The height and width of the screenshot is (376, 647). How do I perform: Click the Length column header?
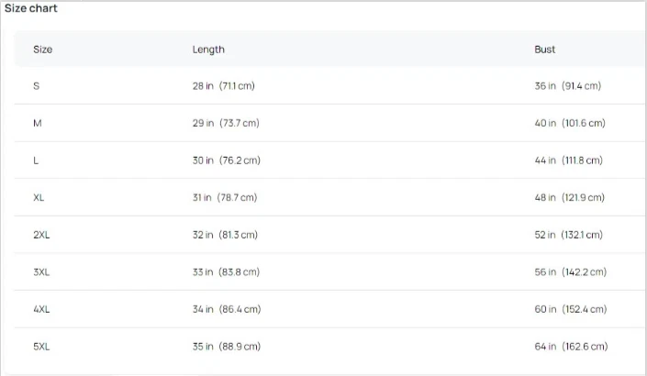208,50
